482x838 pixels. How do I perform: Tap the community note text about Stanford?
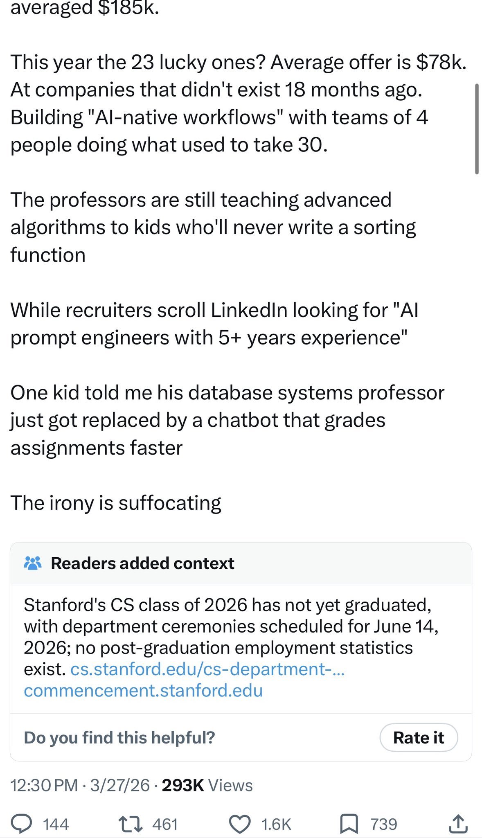(x=227, y=626)
